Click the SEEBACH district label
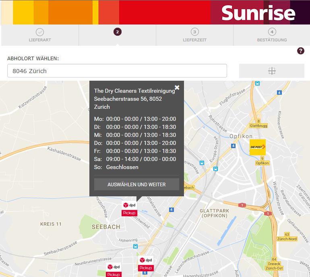Screen dimensions: 310x277 point(106,227)
